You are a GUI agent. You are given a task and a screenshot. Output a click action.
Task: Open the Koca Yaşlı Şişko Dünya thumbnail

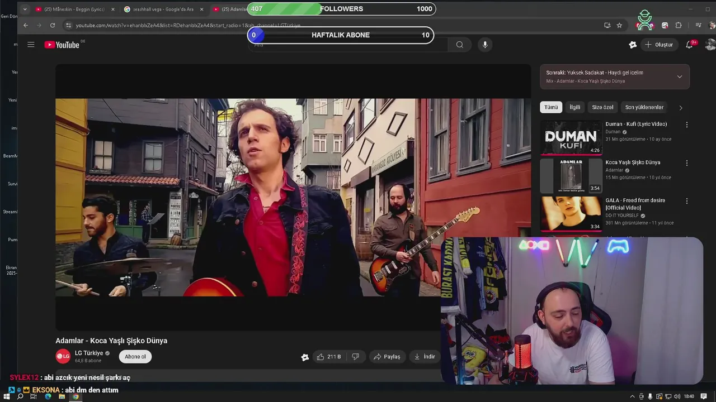pos(571,175)
